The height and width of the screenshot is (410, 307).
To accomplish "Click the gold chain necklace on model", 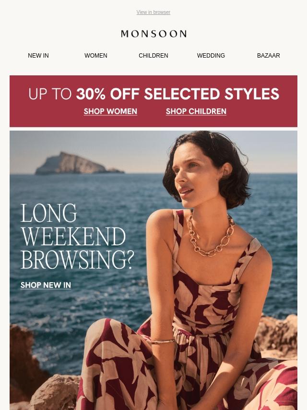I will [210, 235].
